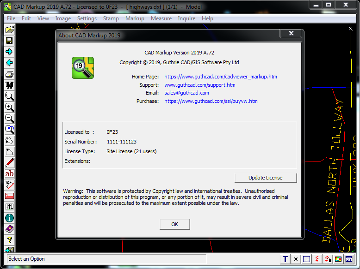Go to previous drawing with left arrow
Screen dimensions: 360x269
[x=9, y=63]
